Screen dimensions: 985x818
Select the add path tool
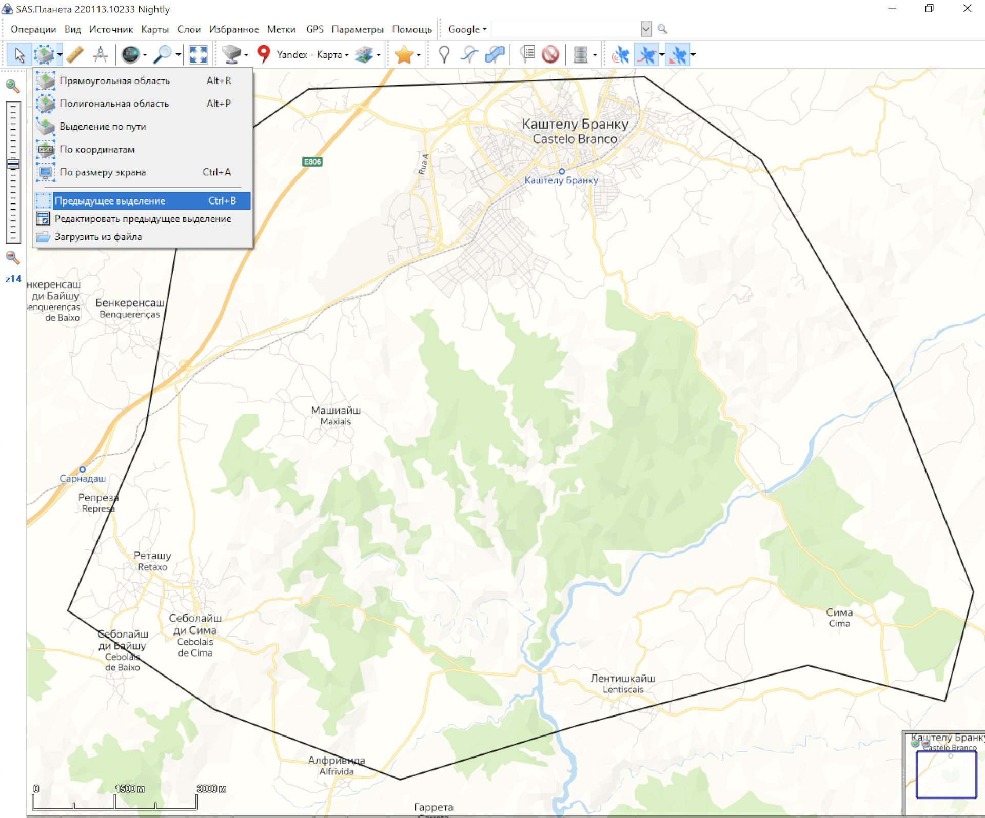[x=469, y=54]
